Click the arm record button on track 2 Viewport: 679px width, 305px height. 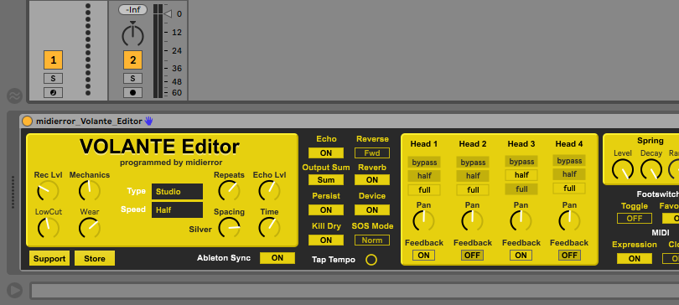133,92
